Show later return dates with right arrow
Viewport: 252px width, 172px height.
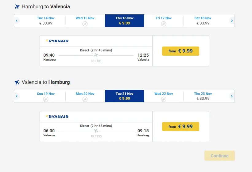click(x=232, y=96)
